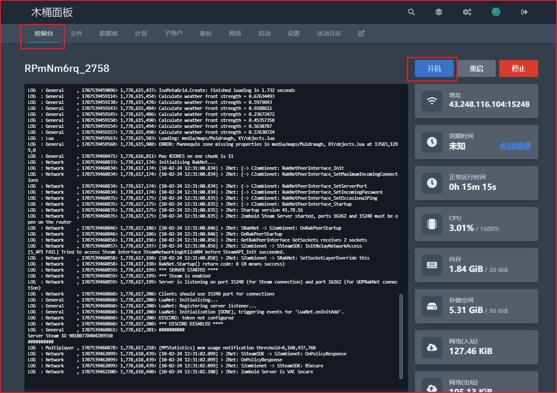Screen dimensions: 557x393
Task: Click the memory module icon
Action: click(x=432, y=265)
